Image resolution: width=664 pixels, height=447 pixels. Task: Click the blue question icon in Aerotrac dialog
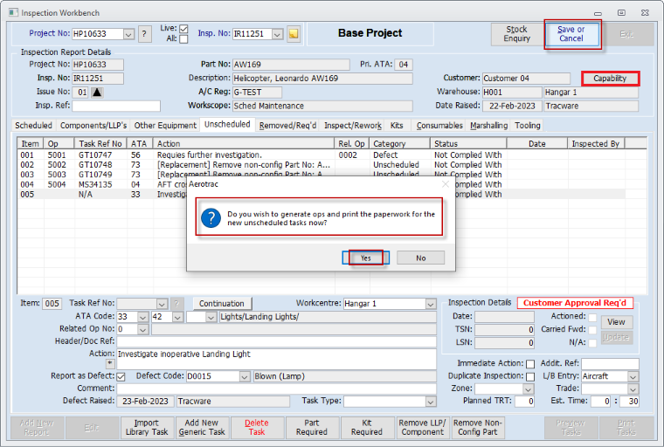pyautogui.click(x=211, y=218)
